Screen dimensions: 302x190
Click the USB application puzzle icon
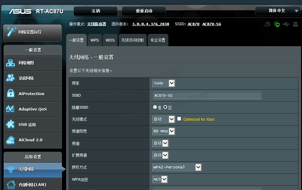coord(11,124)
